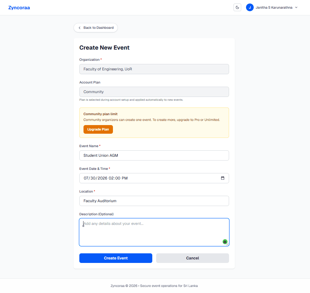Select the Event Date & Time field

click(x=154, y=178)
